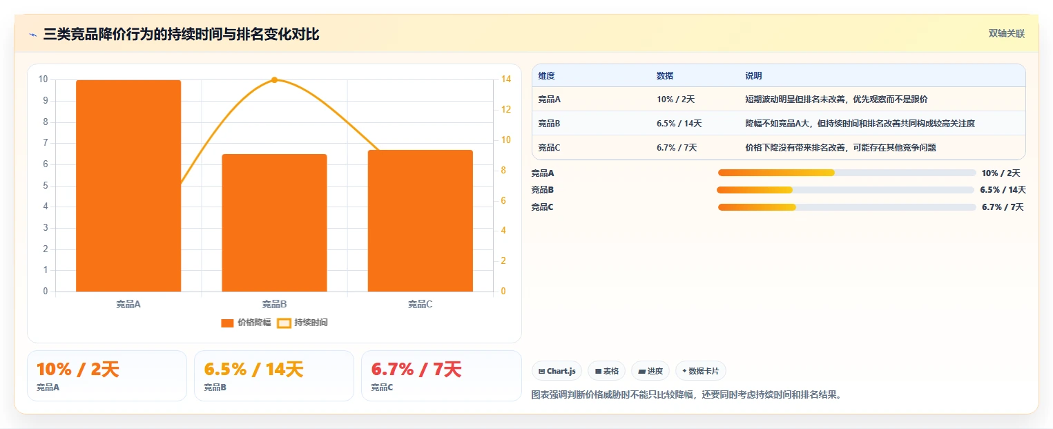The height and width of the screenshot is (429, 1053).
Task: Click the lightning icon beside the chart title
Action: coord(32,35)
